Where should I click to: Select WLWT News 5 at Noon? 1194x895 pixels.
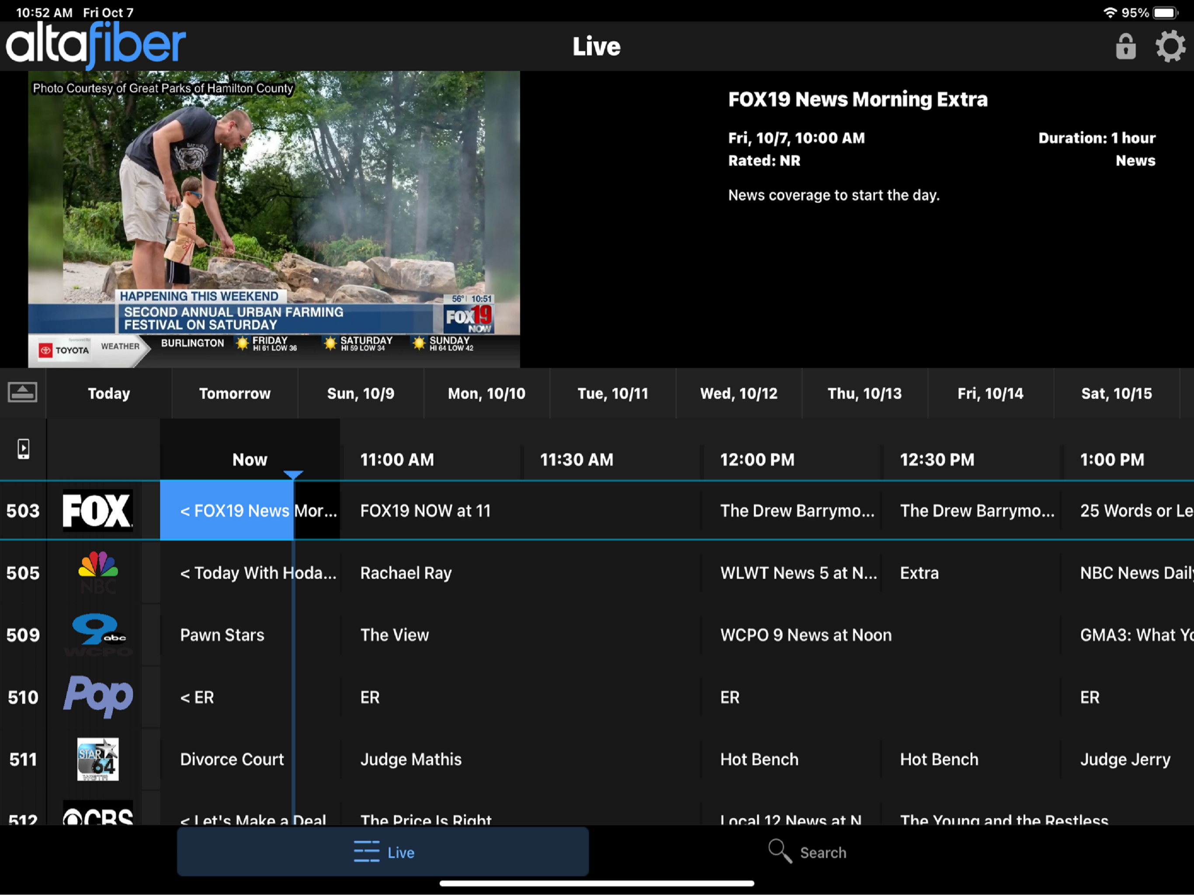click(x=791, y=572)
